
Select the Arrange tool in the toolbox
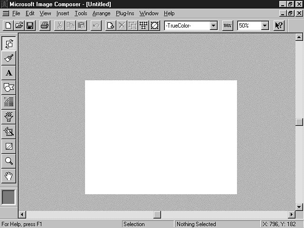(9, 44)
